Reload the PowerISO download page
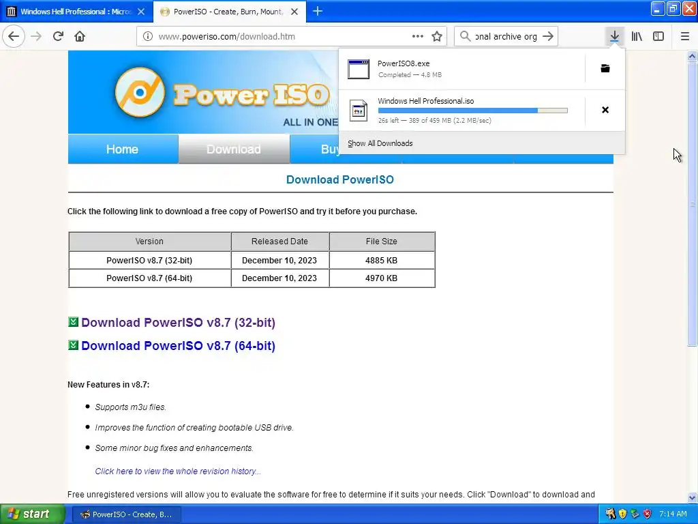 [x=58, y=36]
